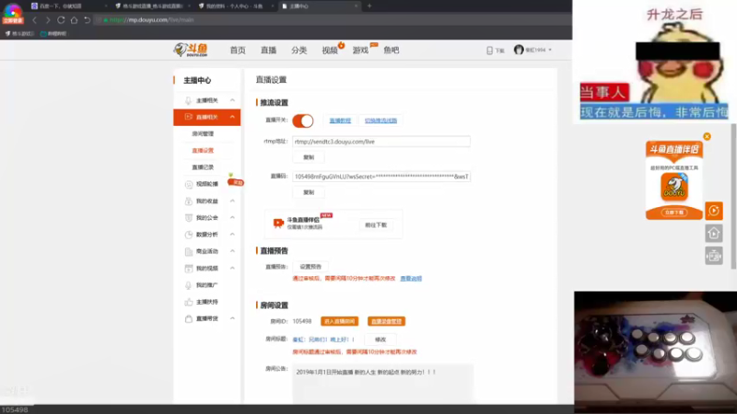This screenshot has width=737, height=414.
Task: Click the browser back arrow
Action: 34,20
